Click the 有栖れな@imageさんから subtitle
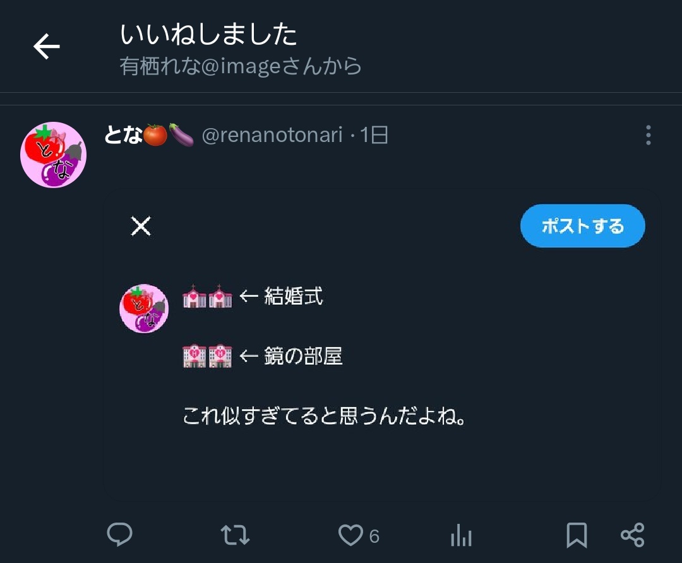Viewport: 682px width, 563px height. pos(241,66)
